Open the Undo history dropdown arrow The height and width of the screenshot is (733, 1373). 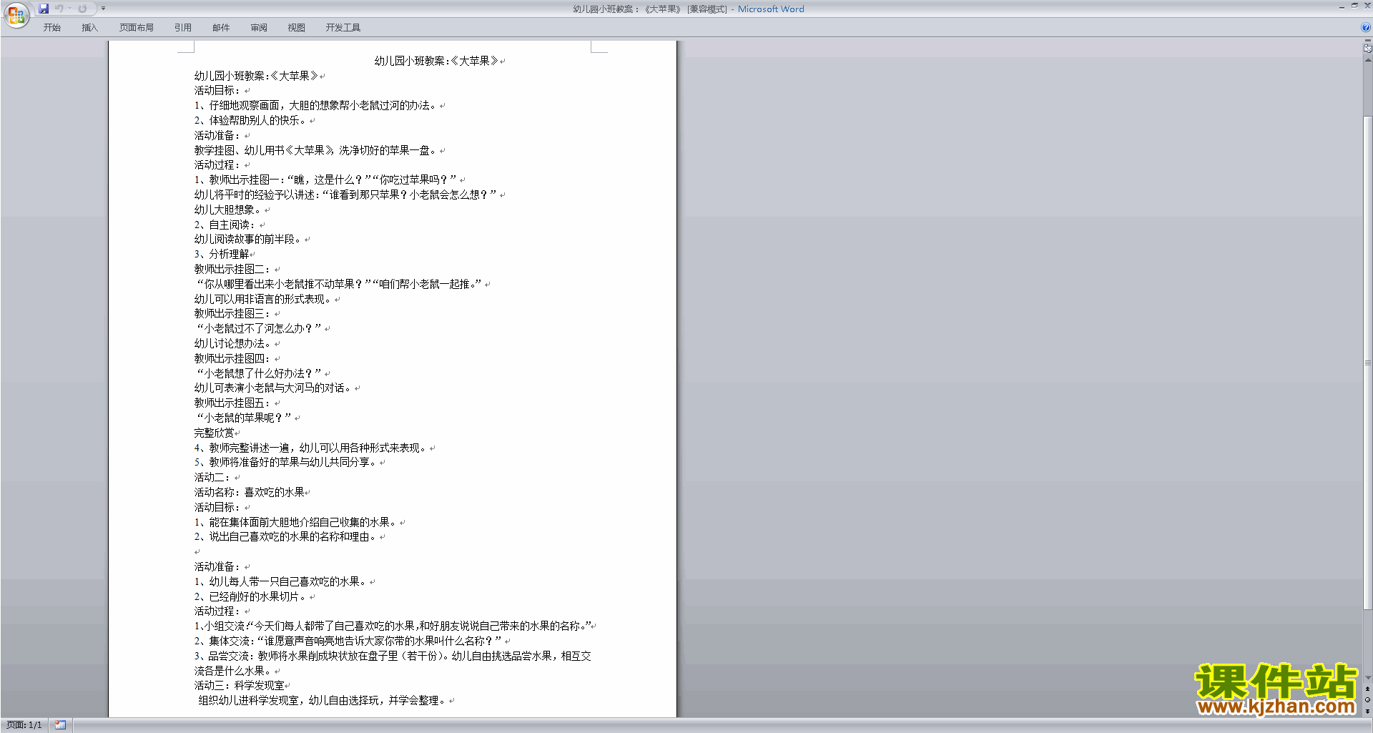pyautogui.click(x=69, y=9)
